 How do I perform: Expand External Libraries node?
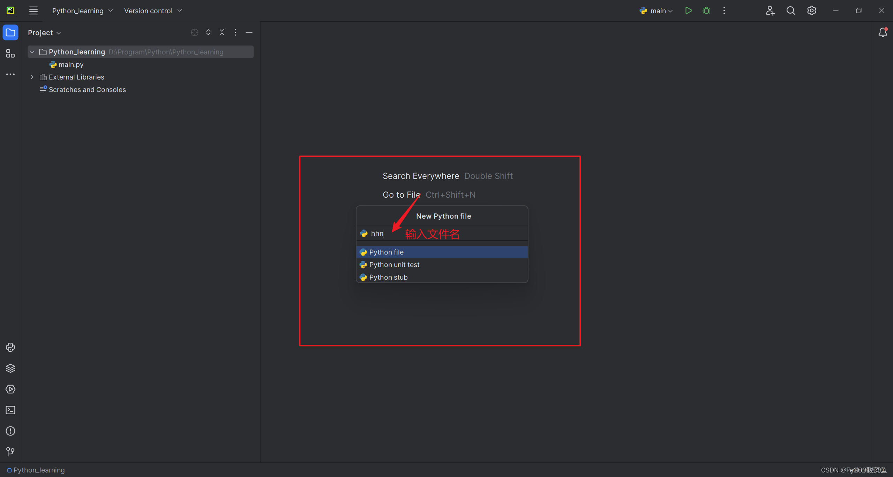(32, 77)
